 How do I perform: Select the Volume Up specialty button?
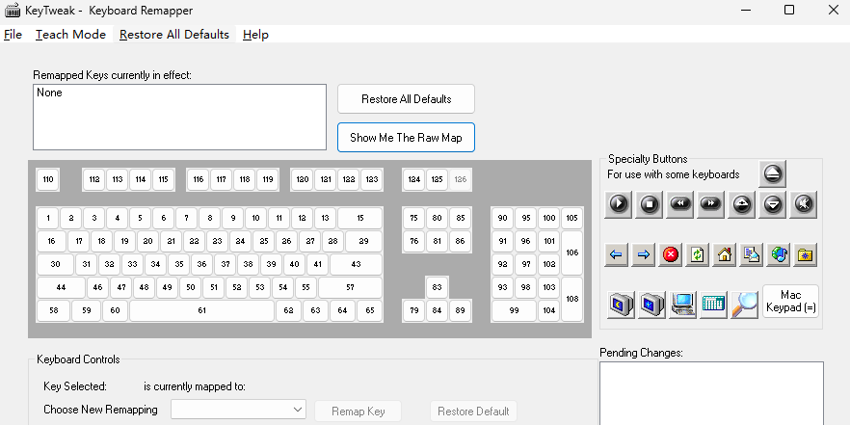tap(742, 204)
